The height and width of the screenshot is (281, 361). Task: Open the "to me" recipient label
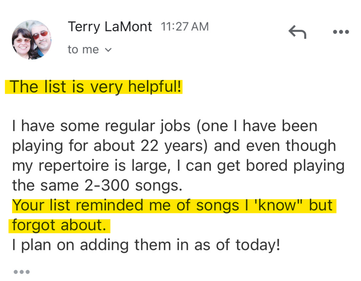point(83,50)
